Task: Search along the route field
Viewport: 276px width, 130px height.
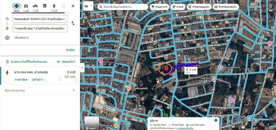Action: click(123, 7)
